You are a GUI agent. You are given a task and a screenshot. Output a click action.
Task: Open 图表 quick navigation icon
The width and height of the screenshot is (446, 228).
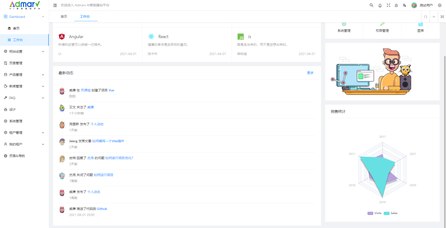point(420,24)
